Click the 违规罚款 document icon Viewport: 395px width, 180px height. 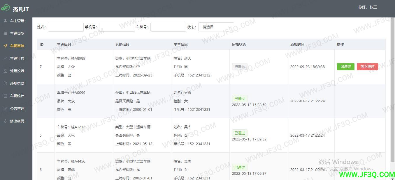pos(5,83)
